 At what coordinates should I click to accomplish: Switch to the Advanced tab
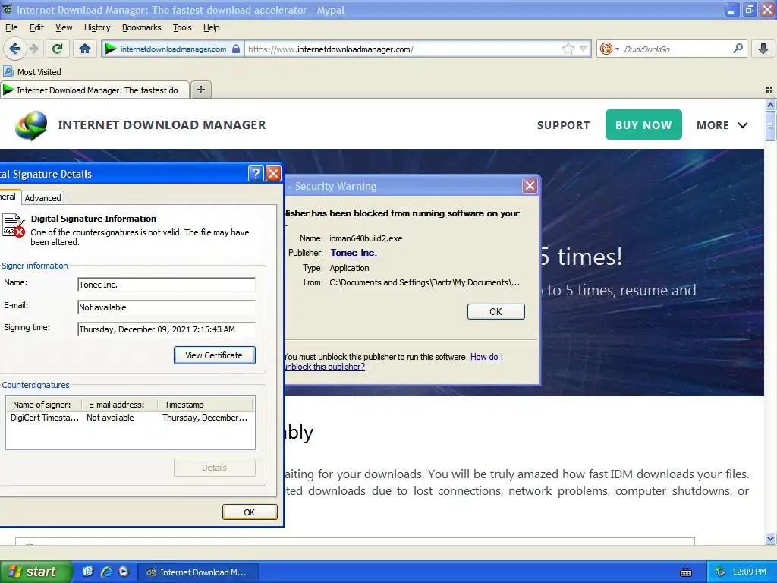[43, 198]
